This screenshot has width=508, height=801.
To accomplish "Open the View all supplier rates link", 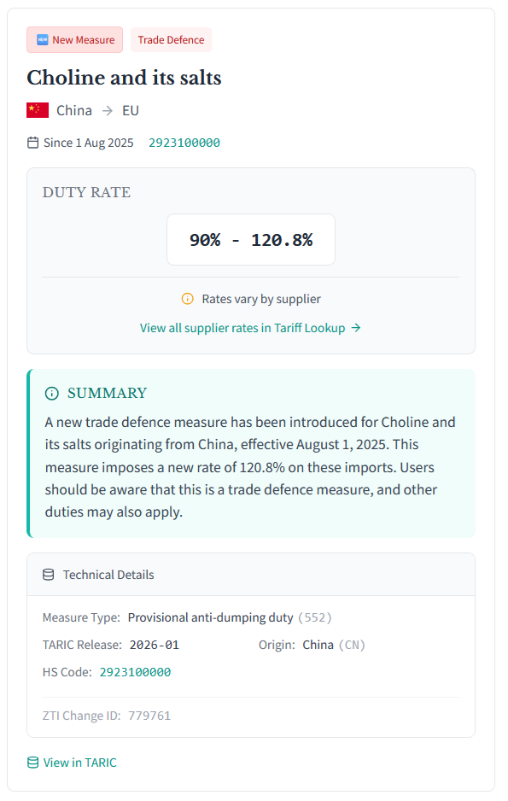I will click(x=242, y=327).
